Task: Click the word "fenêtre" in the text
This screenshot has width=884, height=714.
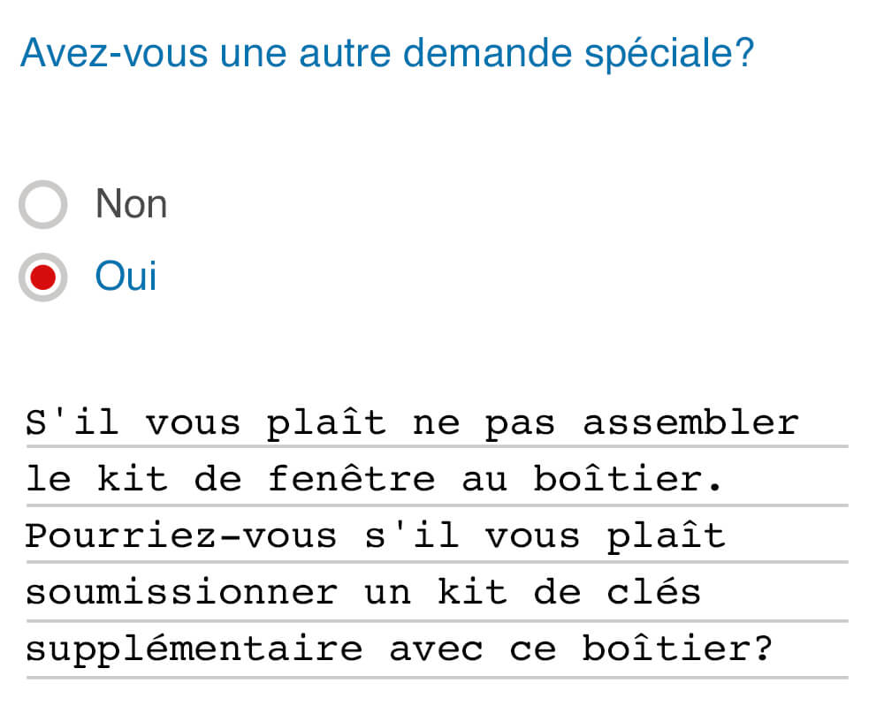Action: [351, 480]
